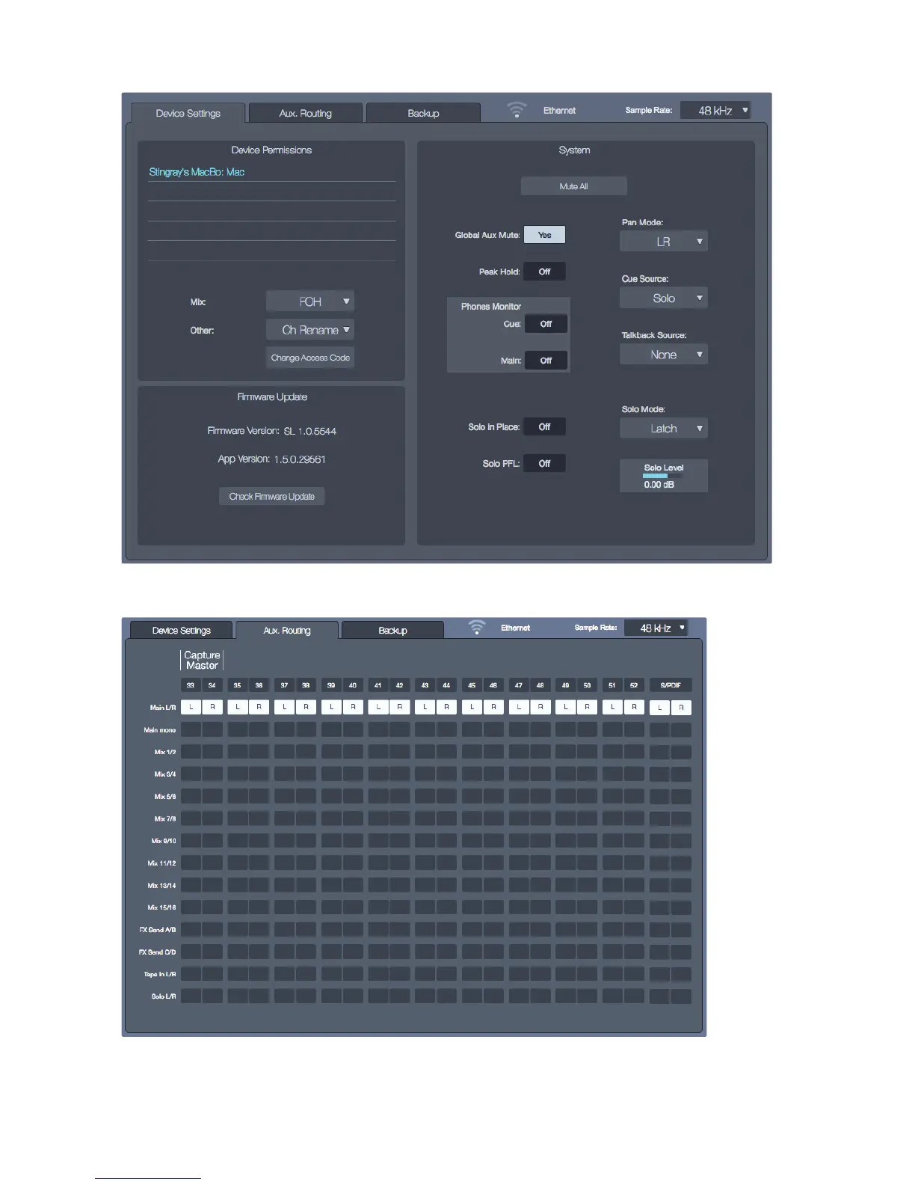Route Mix 7/8 to column 41 cell
The image size is (915, 1185).
(378, 818)
